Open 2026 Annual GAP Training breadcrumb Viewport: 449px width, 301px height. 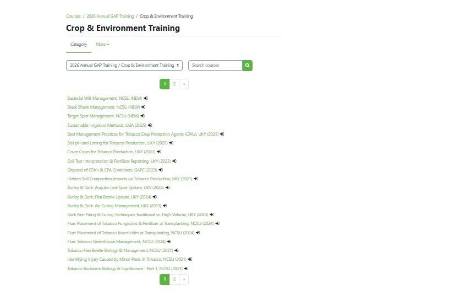(110, 17)
